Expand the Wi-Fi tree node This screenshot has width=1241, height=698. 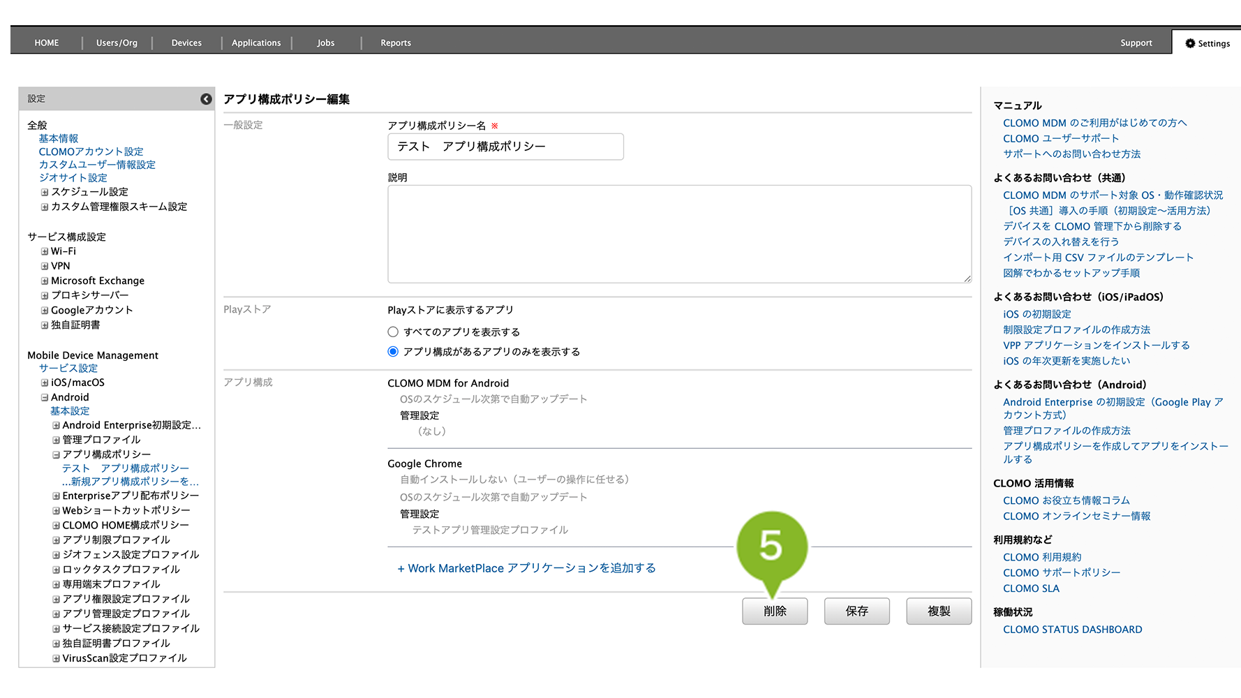(45, 251)
